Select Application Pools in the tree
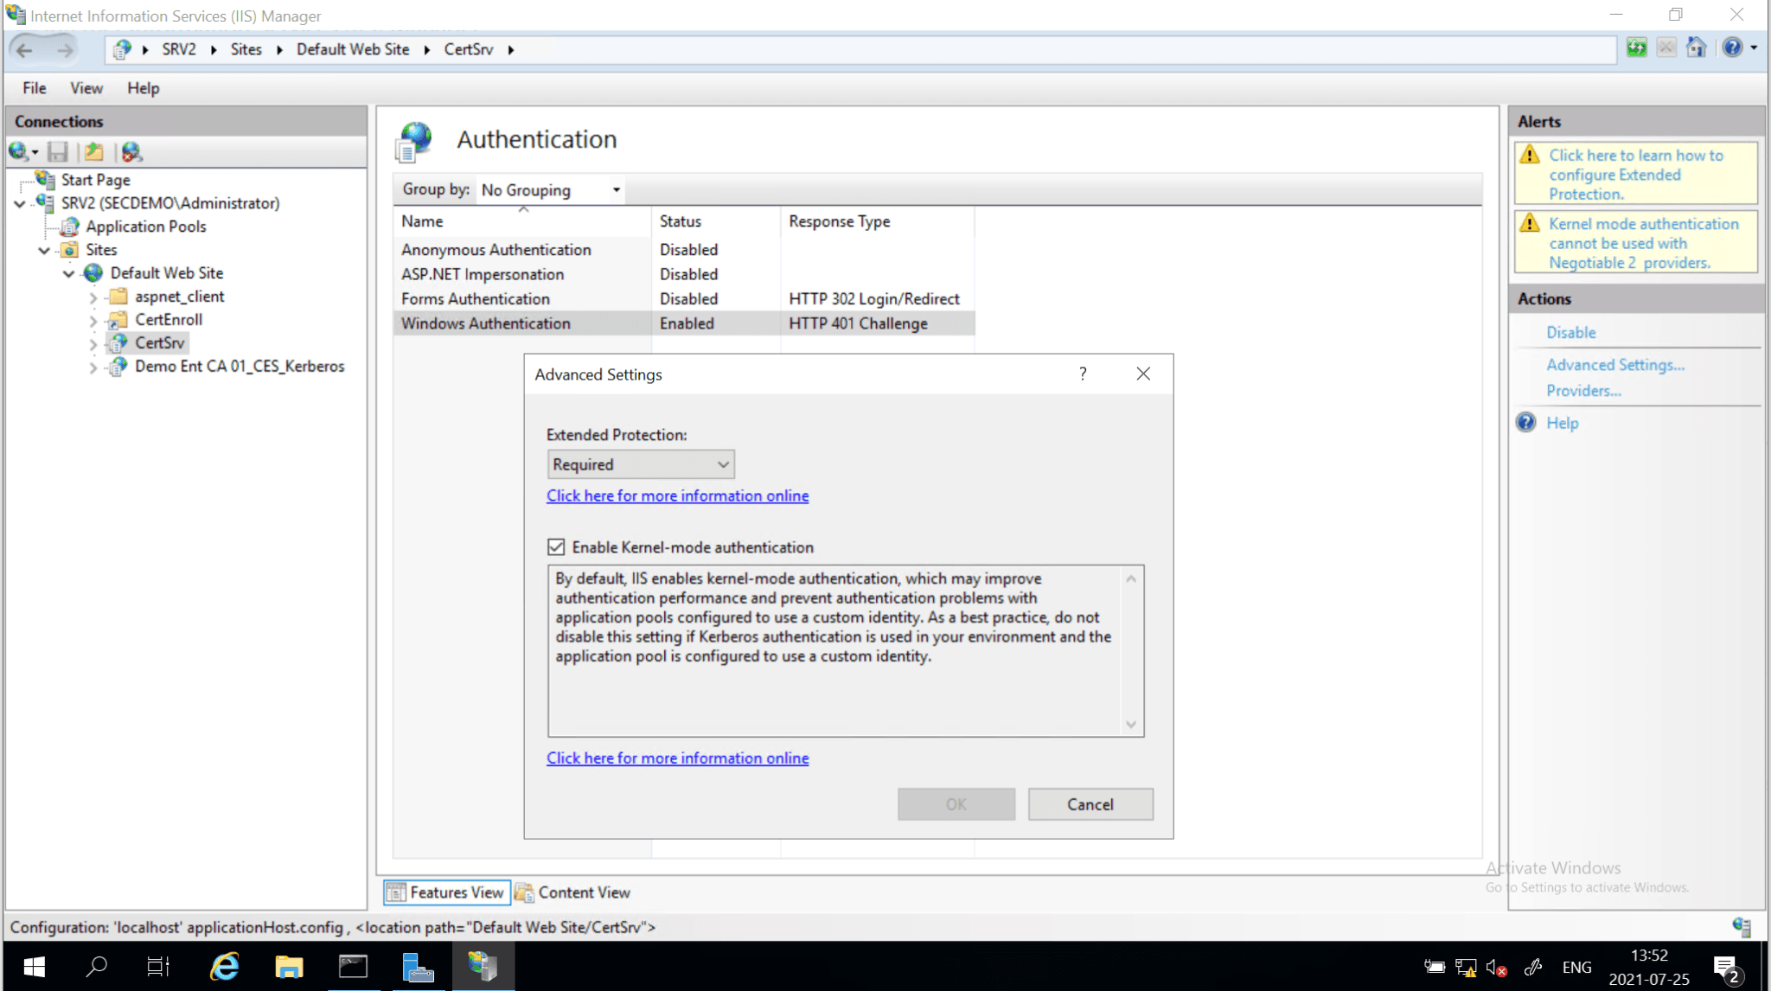Screen dimensions: 1771x991 point(145,227)
